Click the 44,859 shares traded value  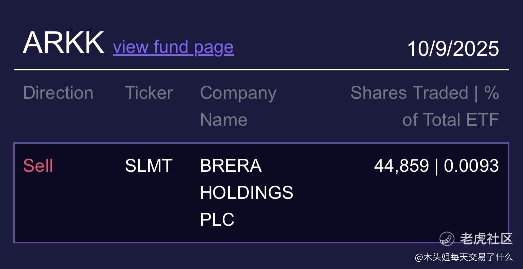pyautogui.click(x=401, y=166)
